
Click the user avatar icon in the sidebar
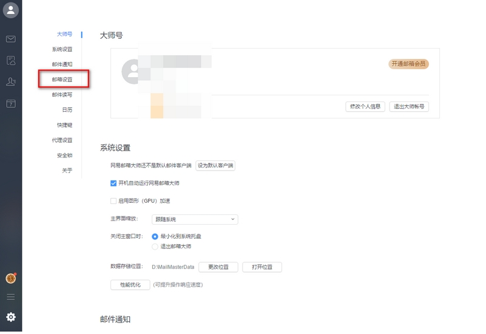[11, 10]
